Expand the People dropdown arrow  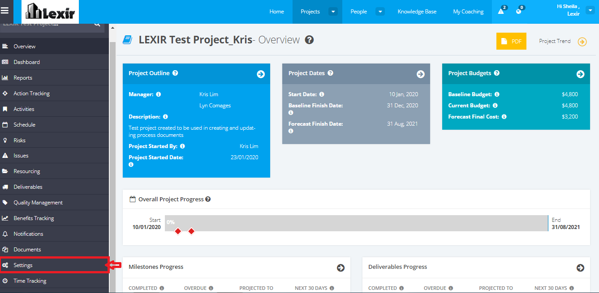[380, 12]
